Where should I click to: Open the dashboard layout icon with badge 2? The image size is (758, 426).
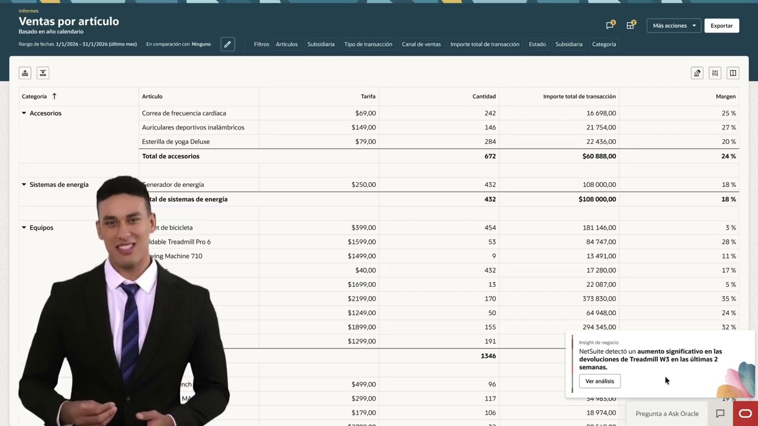coord(631,25)
